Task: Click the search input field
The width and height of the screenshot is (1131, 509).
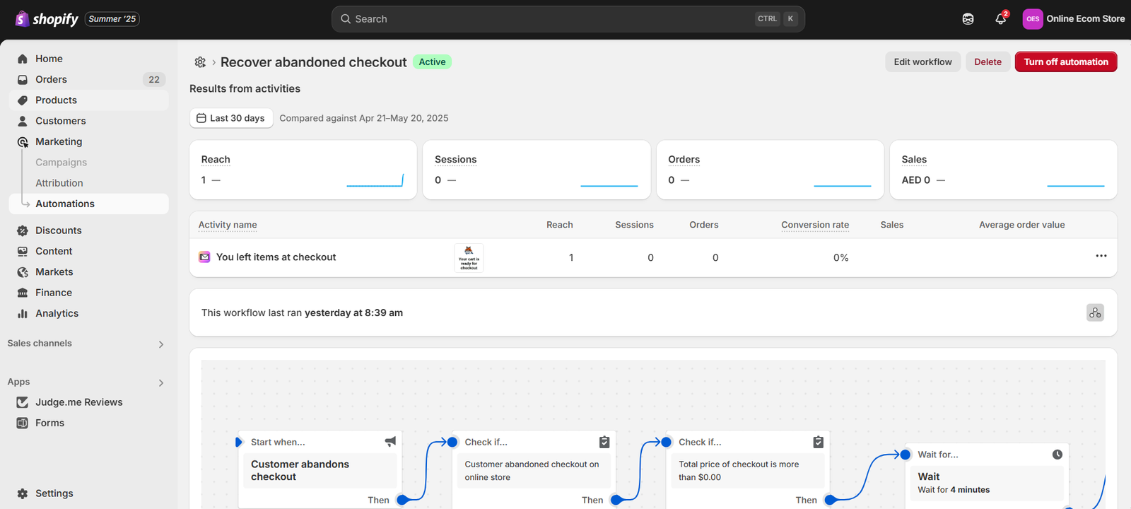Action: (x=551, y=19)
